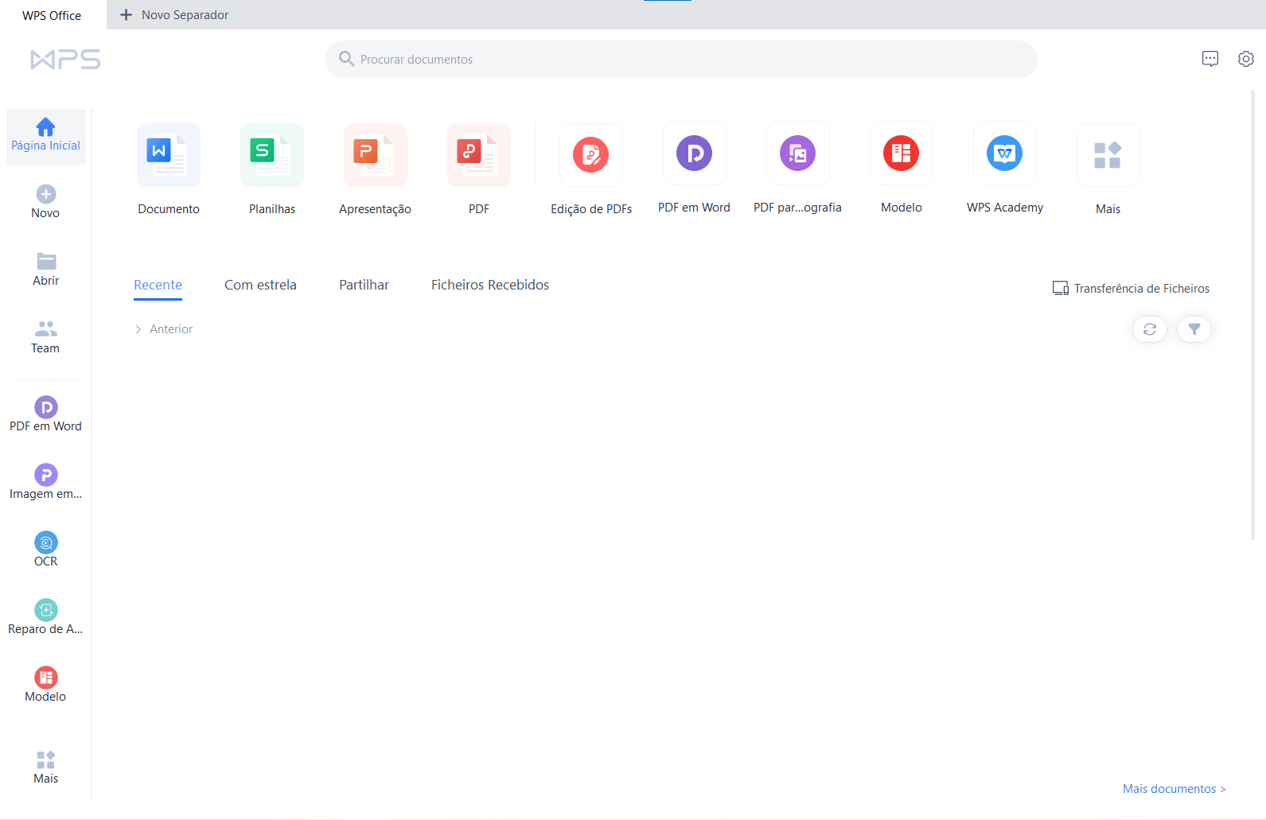
Task: Open WPS Academy
Action: pyautogui.click(x=1005, y=154)
